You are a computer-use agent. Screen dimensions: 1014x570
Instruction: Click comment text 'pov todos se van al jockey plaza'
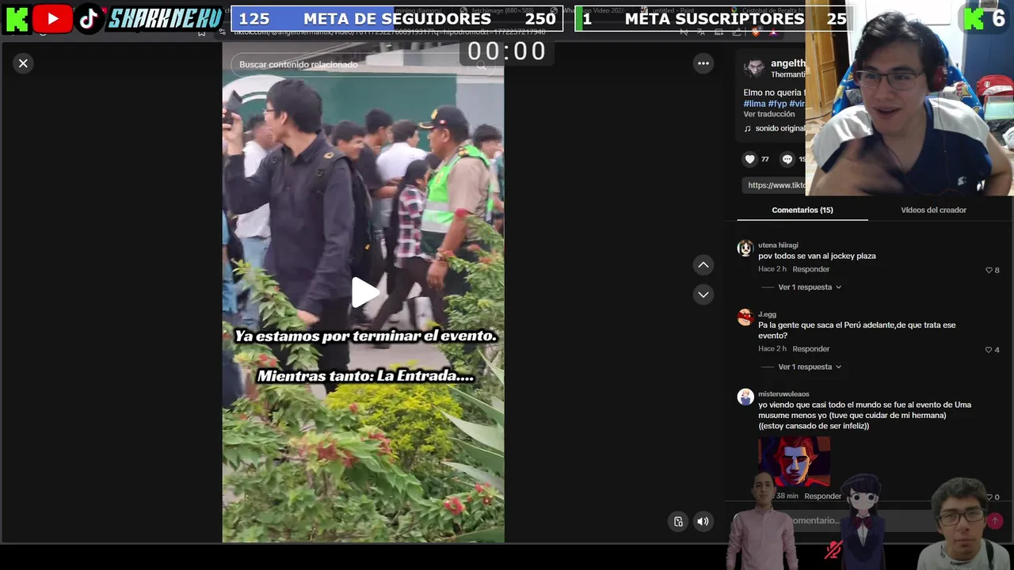[x=817, y=256]
